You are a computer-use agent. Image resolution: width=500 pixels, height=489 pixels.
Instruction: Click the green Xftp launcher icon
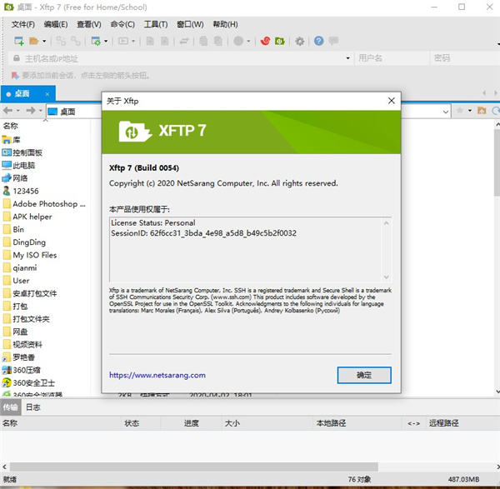(280, 41)
